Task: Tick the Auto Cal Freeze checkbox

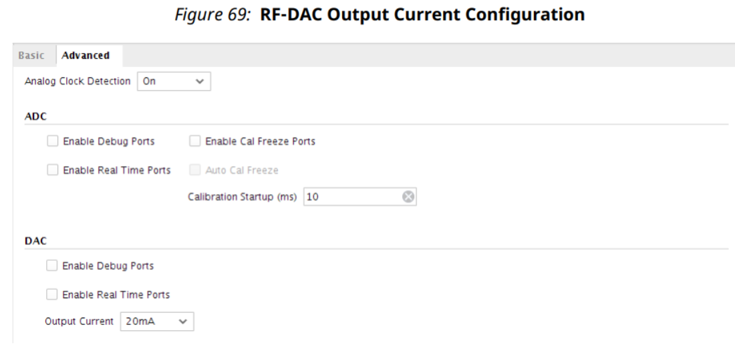Action: click(x=195, y=170)
